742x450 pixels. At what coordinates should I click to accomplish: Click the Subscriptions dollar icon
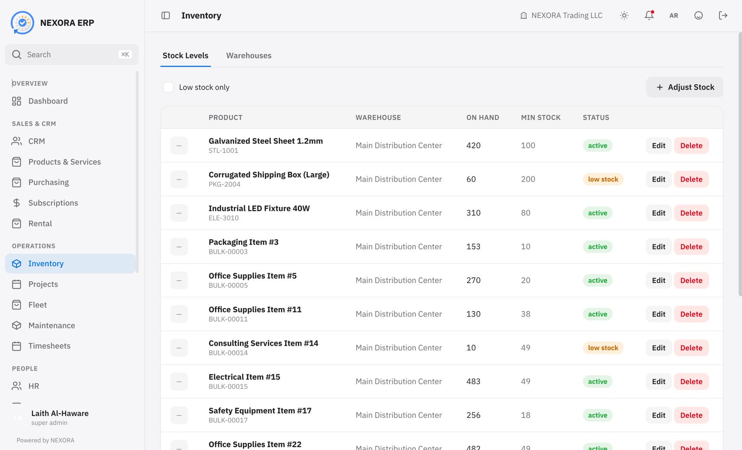coord(17,203)
